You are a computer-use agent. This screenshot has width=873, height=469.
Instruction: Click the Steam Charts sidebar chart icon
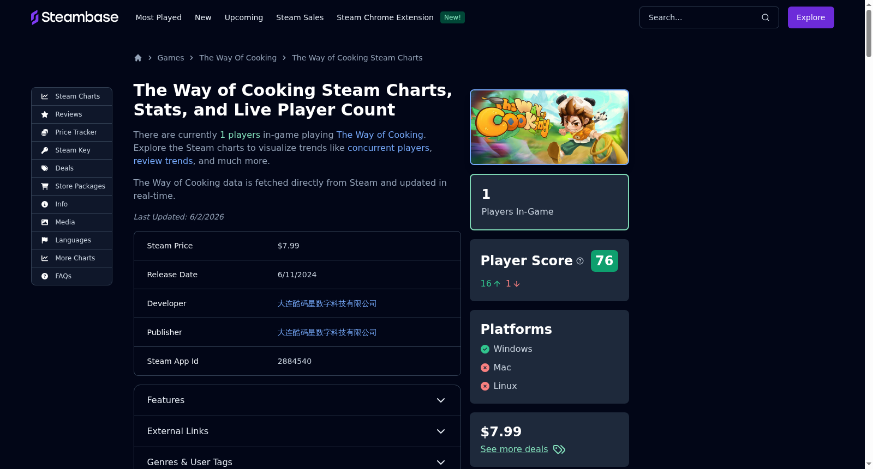click(45, 96)
